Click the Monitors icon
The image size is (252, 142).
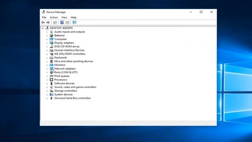(52, 65)
